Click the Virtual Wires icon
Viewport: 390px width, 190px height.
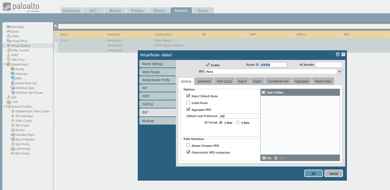[x=9, y=41]
